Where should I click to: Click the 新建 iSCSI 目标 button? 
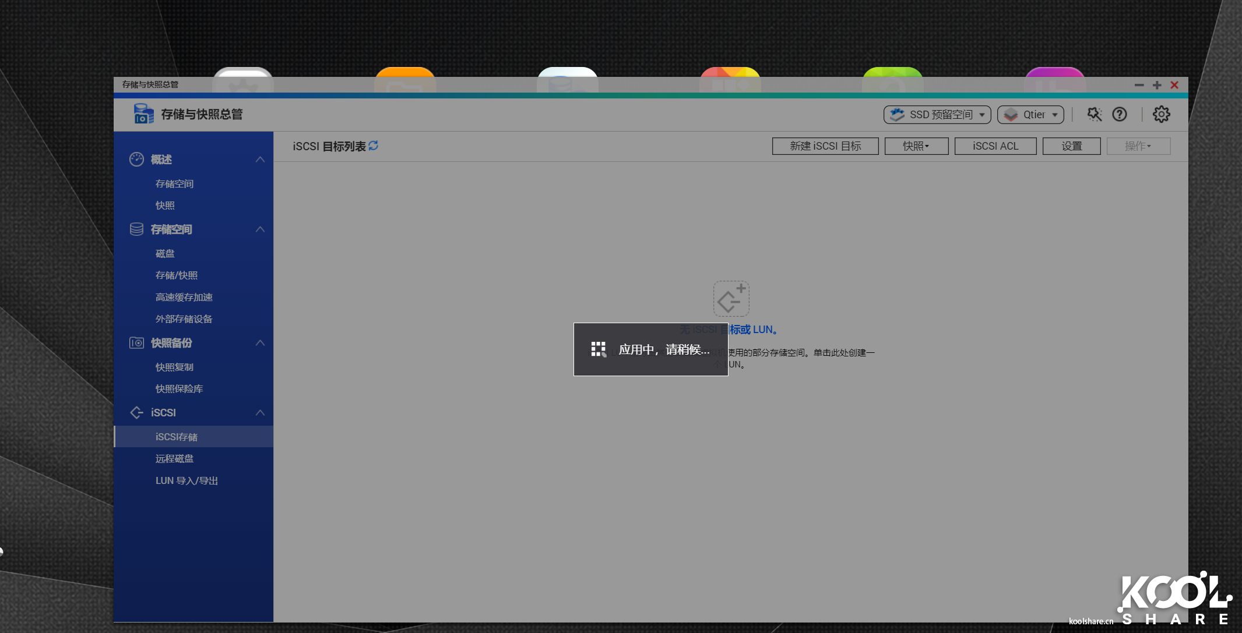click(825, 146)
